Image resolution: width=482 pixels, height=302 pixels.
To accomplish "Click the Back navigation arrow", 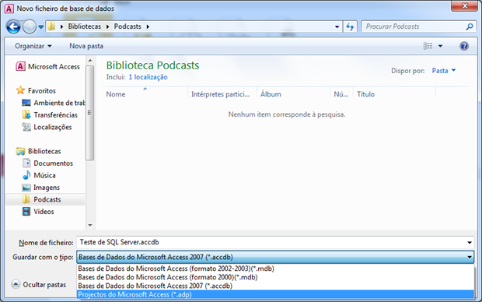I will click(13, 26).
